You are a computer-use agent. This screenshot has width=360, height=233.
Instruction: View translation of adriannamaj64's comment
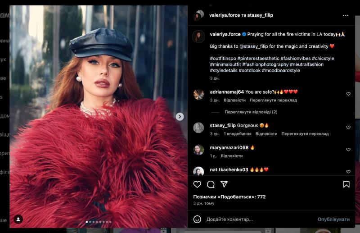(x=273, y=101)
